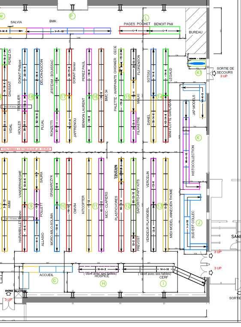Click the hatched BUREAU room
Image resolution: width=241 pixels, height=327 pixels.
coord(196,30)
